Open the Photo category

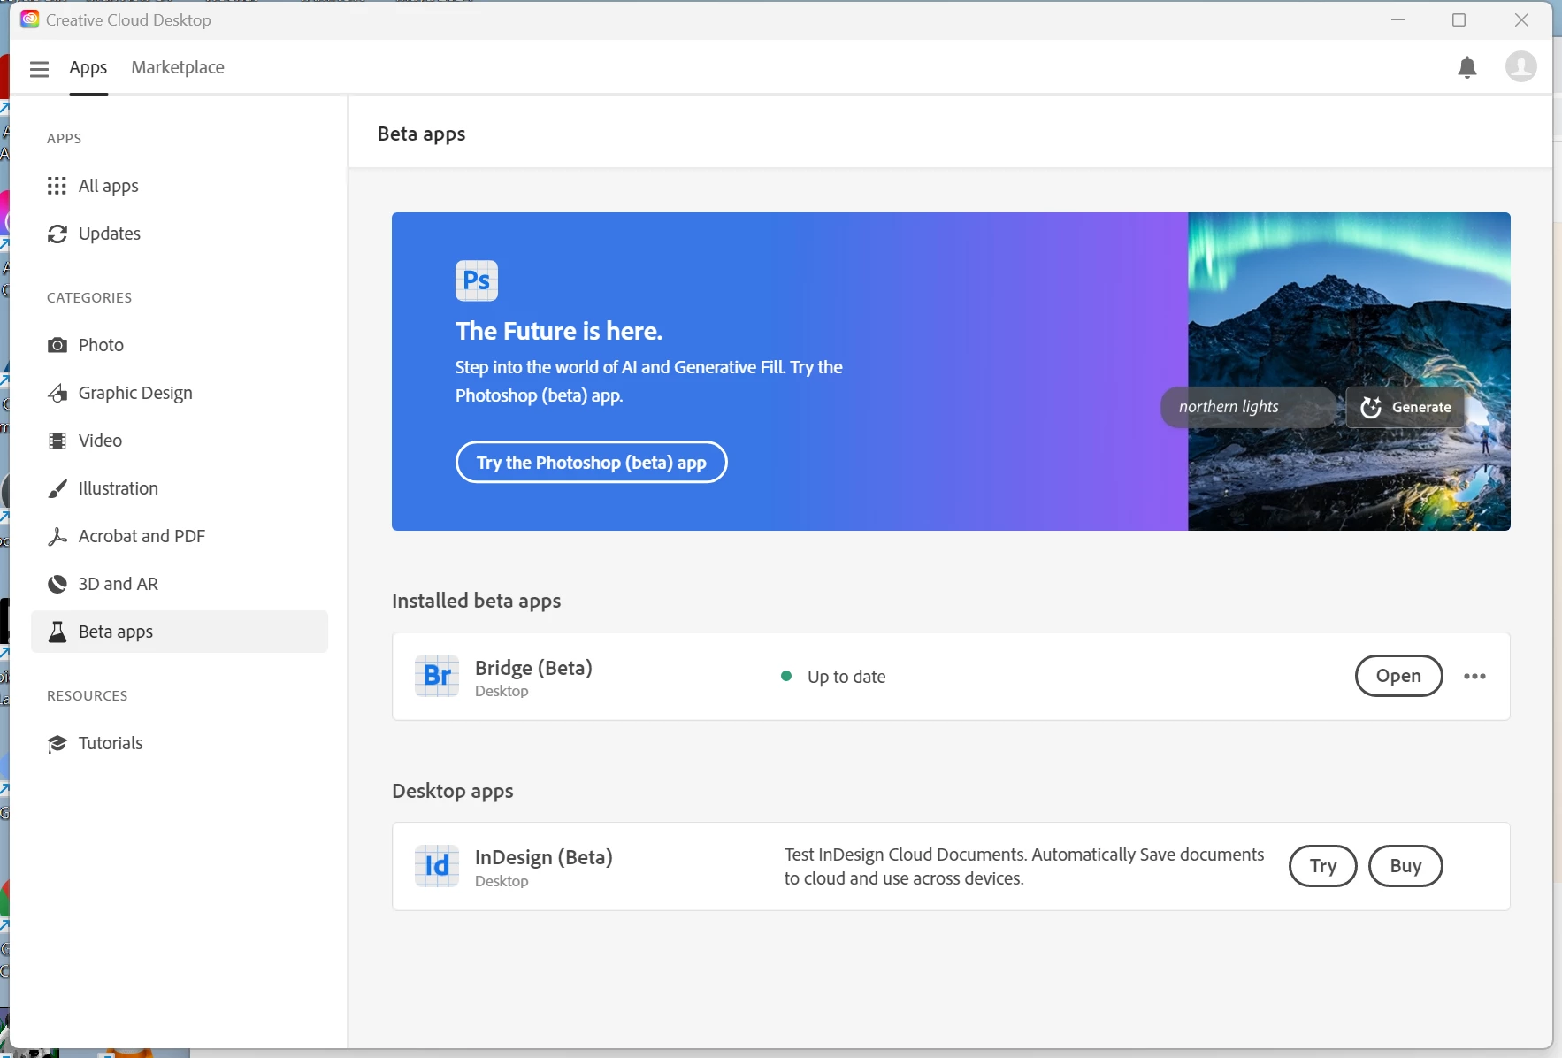pos(180,345)
